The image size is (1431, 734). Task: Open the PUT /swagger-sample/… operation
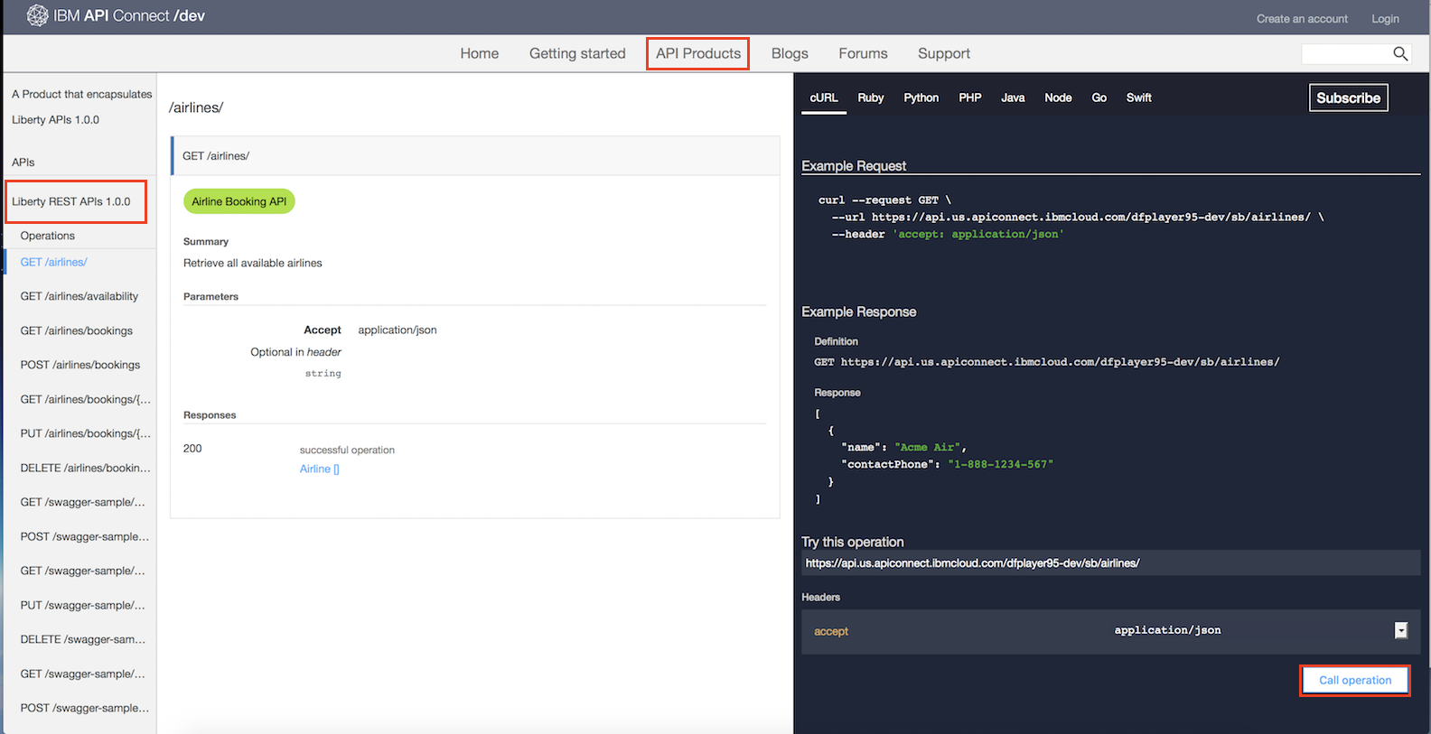(83, 605)
